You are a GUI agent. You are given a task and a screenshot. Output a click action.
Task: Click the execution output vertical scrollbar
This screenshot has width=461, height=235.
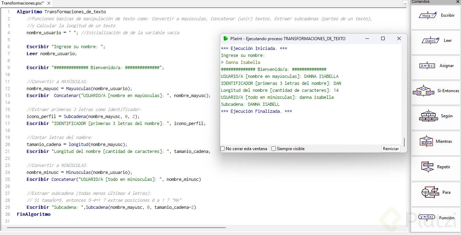pos(404,142)
